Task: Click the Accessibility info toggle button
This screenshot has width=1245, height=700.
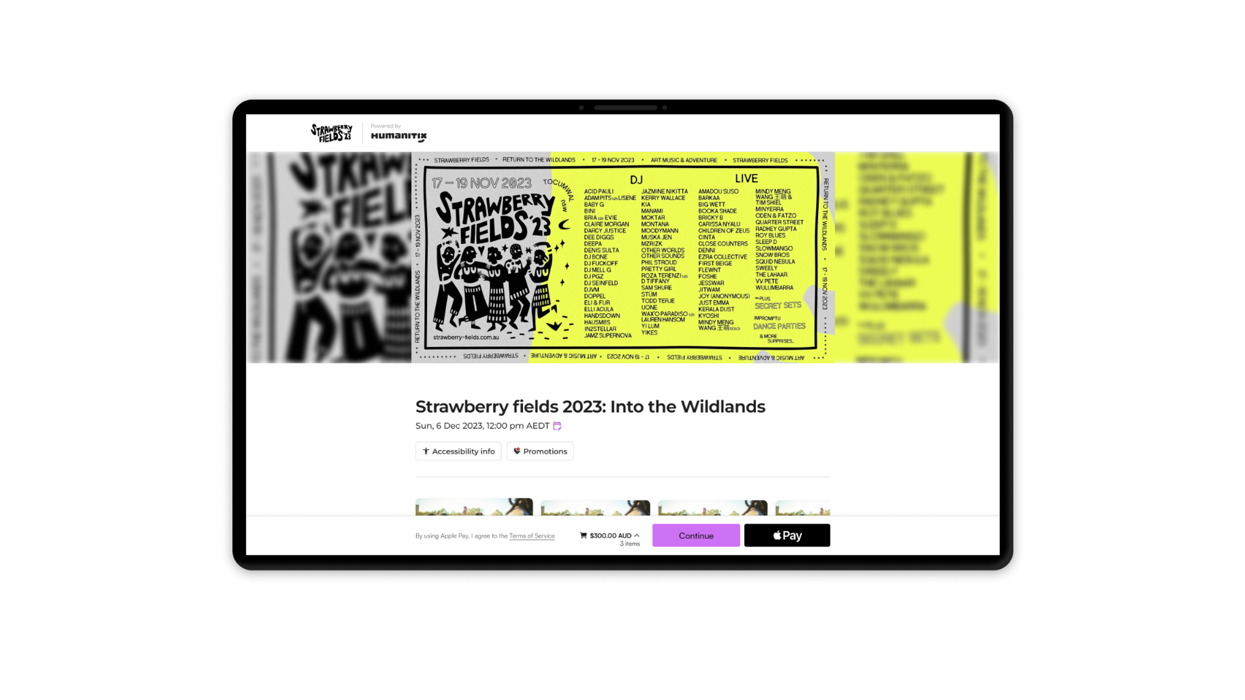Action: (459, 451)
